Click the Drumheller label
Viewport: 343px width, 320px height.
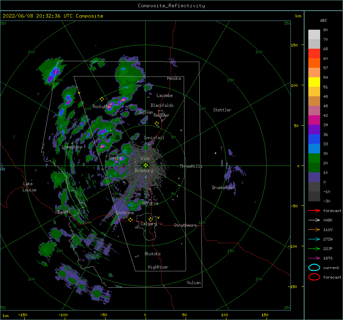223,188
